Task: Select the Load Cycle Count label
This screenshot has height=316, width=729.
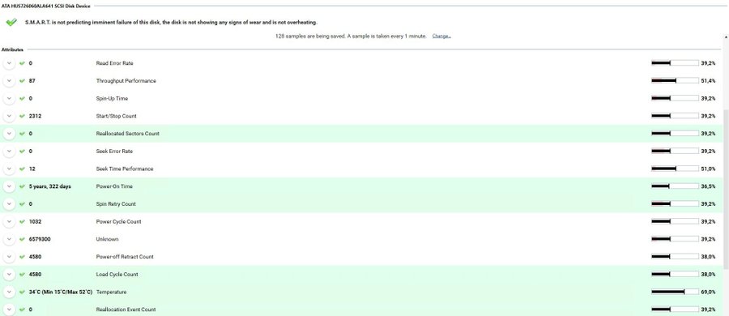Action: [117, 275]
